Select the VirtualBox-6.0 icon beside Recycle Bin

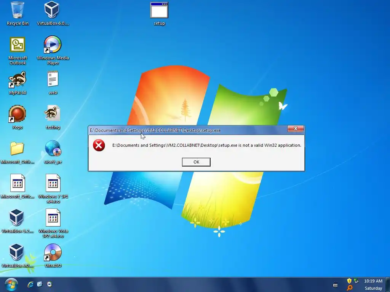(53, 14)
